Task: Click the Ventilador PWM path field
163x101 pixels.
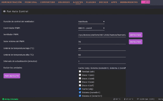Action: (102, 35)
